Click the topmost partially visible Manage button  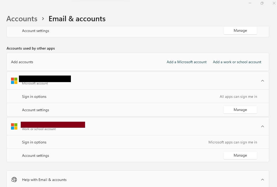tap(240, 31)
